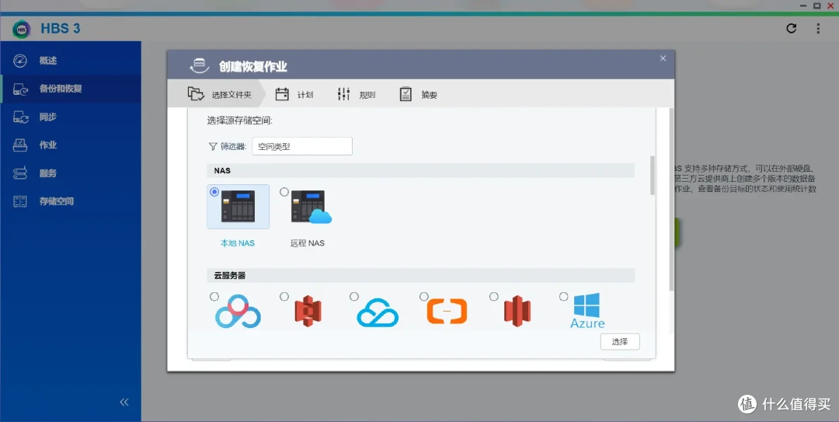This screenshot has height=422, width=839.
Task: Click the Sync sidebar icon
Action: 20,117
